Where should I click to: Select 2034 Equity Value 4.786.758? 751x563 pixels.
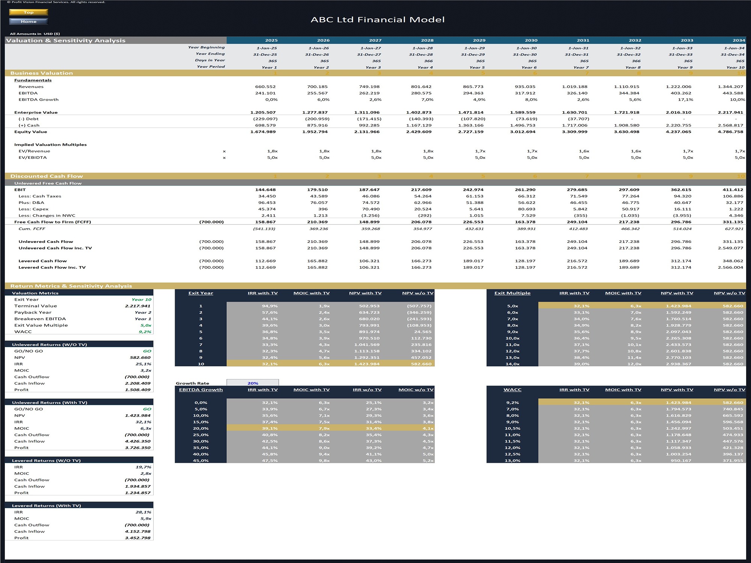click(730, 132)
